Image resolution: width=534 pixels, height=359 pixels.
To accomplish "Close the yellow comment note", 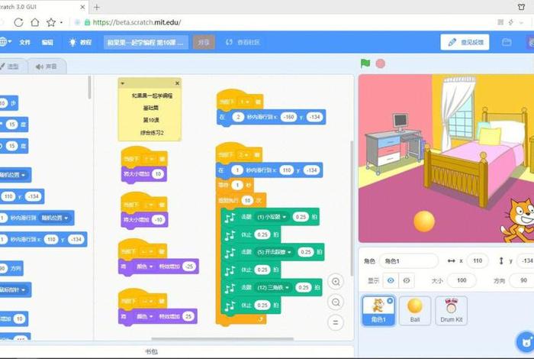I will (177, 83).
